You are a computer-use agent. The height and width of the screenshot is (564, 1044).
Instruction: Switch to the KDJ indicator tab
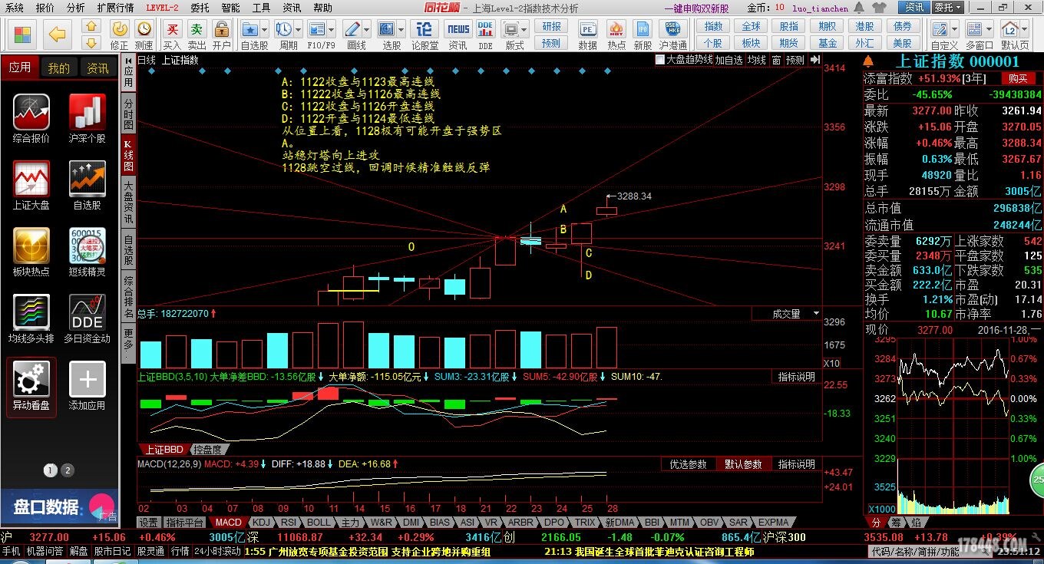coord(262,523)
